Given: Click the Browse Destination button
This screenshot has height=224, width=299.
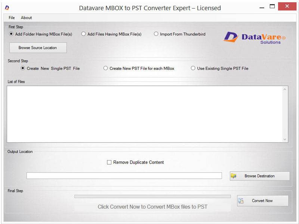Looking at the screenshot, I should (259, 175).
